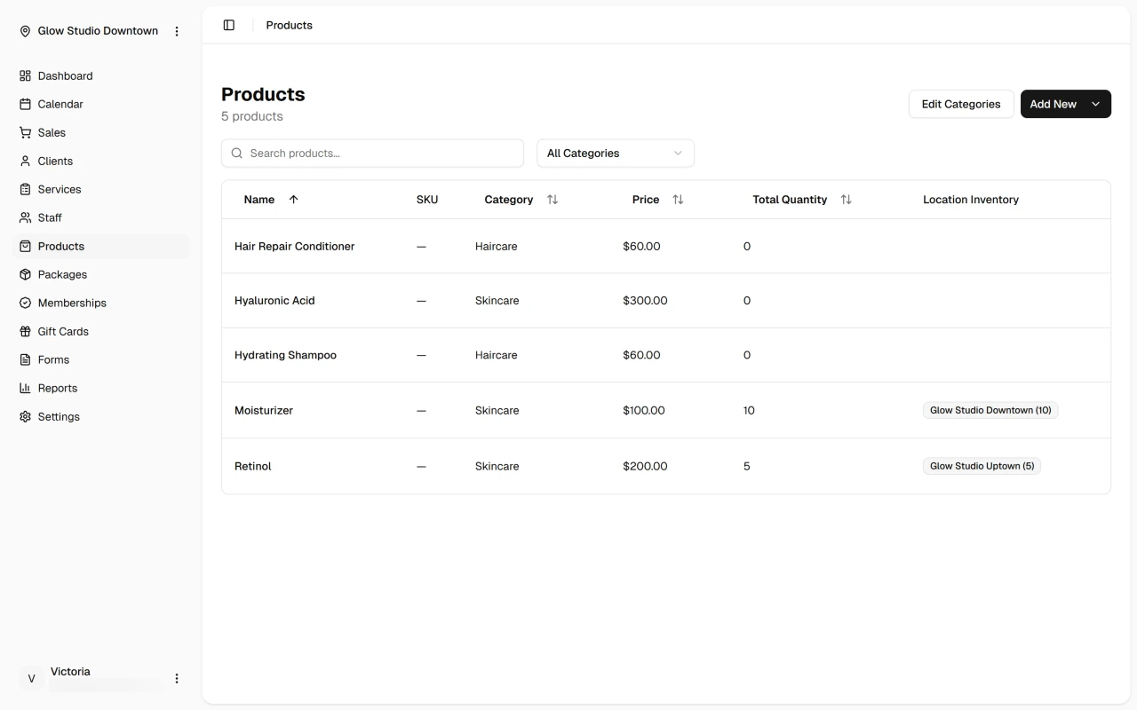
Task: Open the Moisturizer product row
Action: (x=666, y=410)
